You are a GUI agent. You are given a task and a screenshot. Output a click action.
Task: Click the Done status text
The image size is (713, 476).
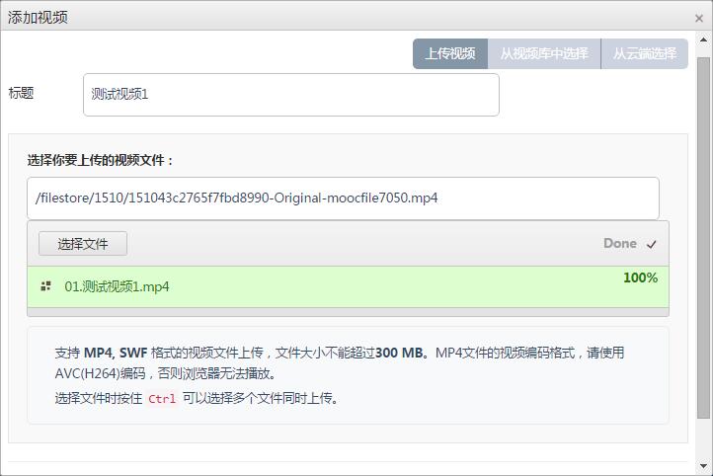coord(620,243)
